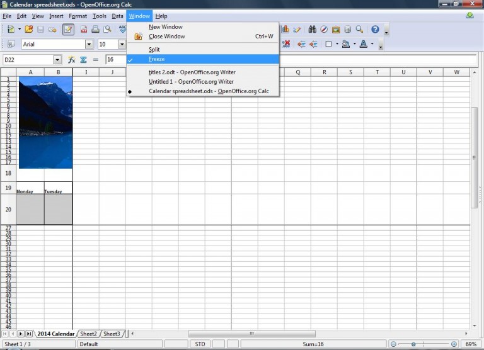Click the last sheet arrow button
The width and height of the screenshot is (484, 350).
tap(29, 334)
